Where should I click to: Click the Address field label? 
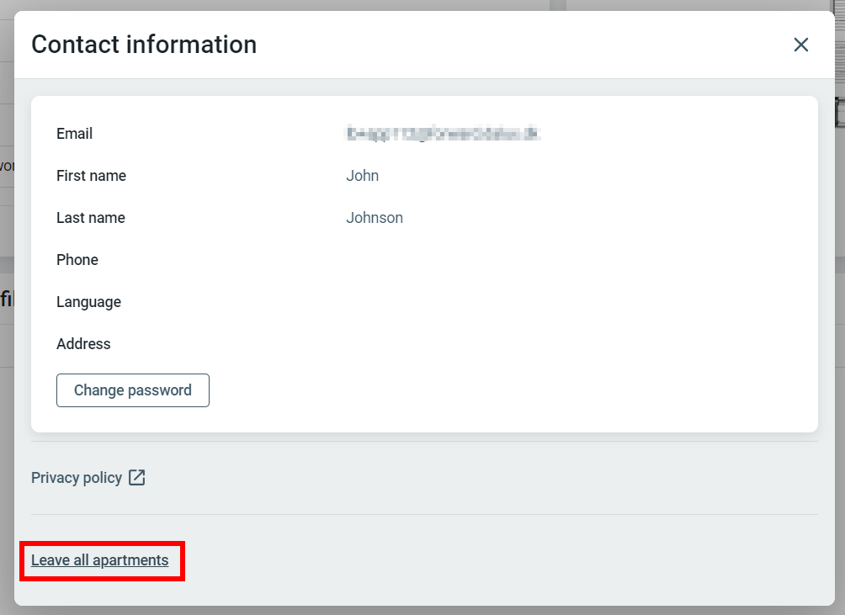83,344
